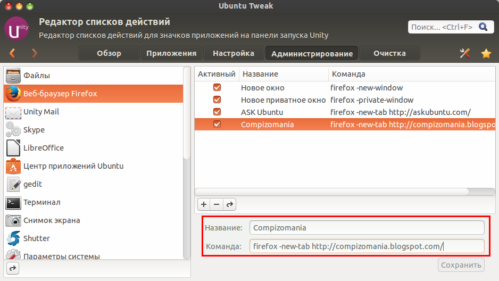Select the Снимок экрана entry
Viewport: 499px width, 281px height.
click(94, 220)
